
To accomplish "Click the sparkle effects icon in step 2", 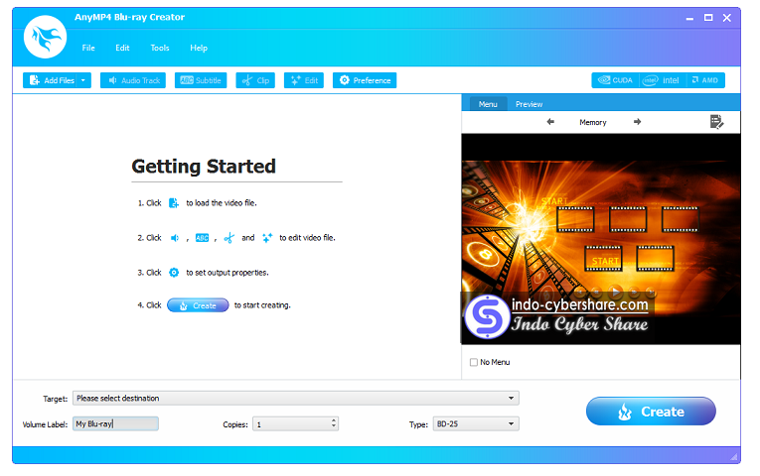I will click(x=267, y=238).
